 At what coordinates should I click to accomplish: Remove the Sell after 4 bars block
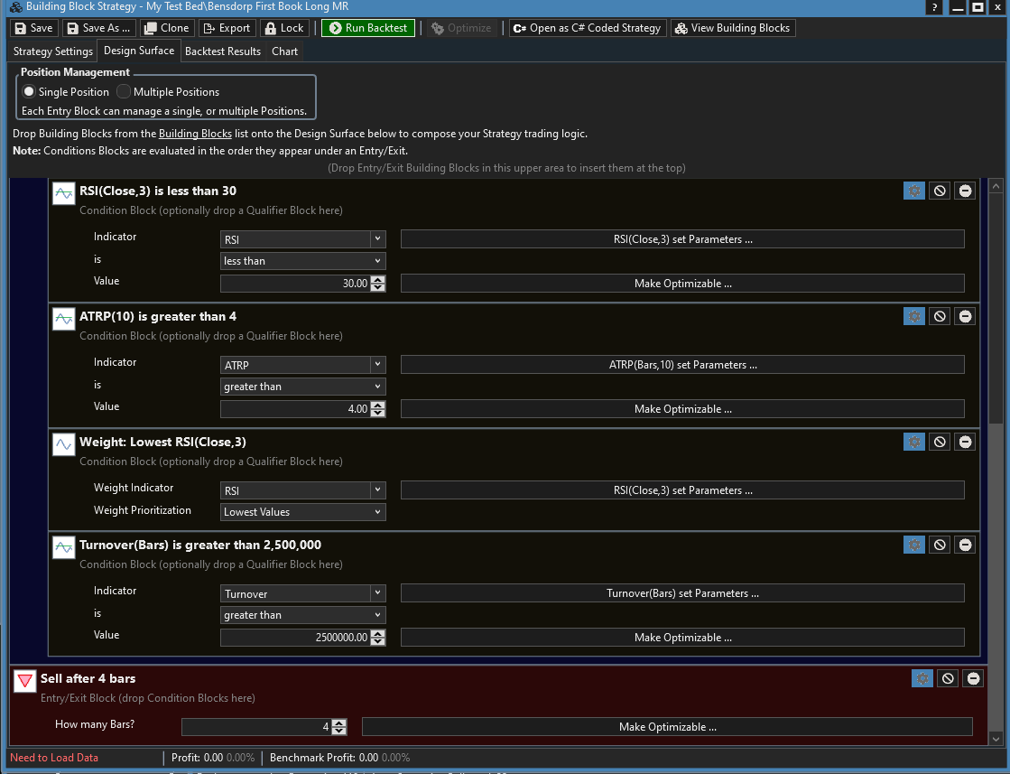point(972,678)
